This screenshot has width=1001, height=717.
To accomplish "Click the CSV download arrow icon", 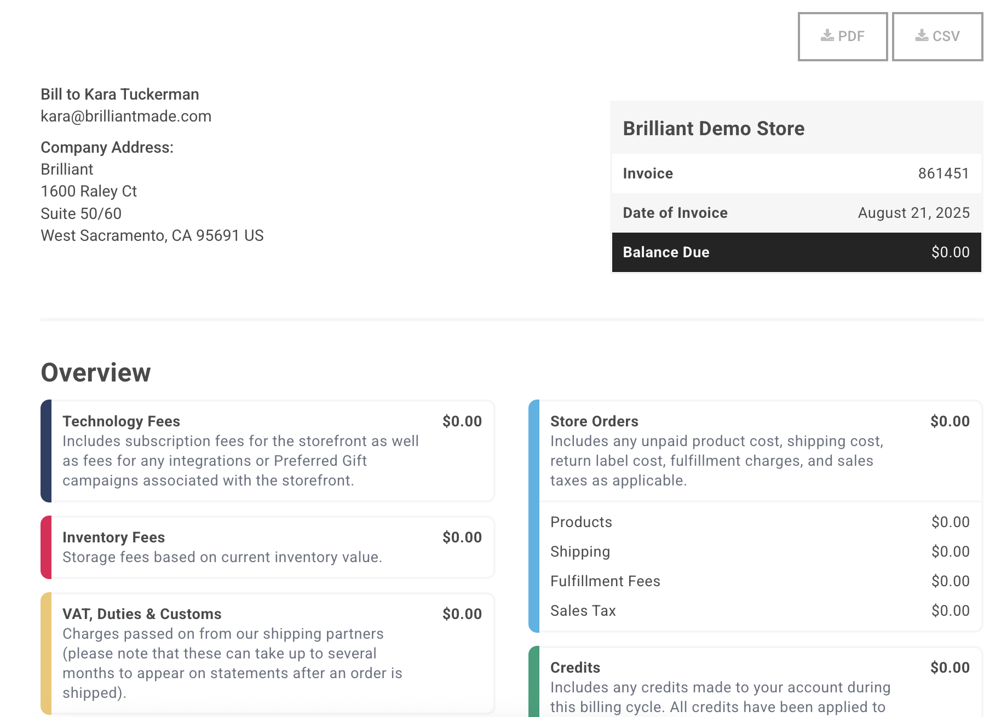I will (922, 36).
